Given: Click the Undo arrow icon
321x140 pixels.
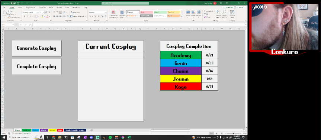Looking at the screenshot, I should [22, 3].
